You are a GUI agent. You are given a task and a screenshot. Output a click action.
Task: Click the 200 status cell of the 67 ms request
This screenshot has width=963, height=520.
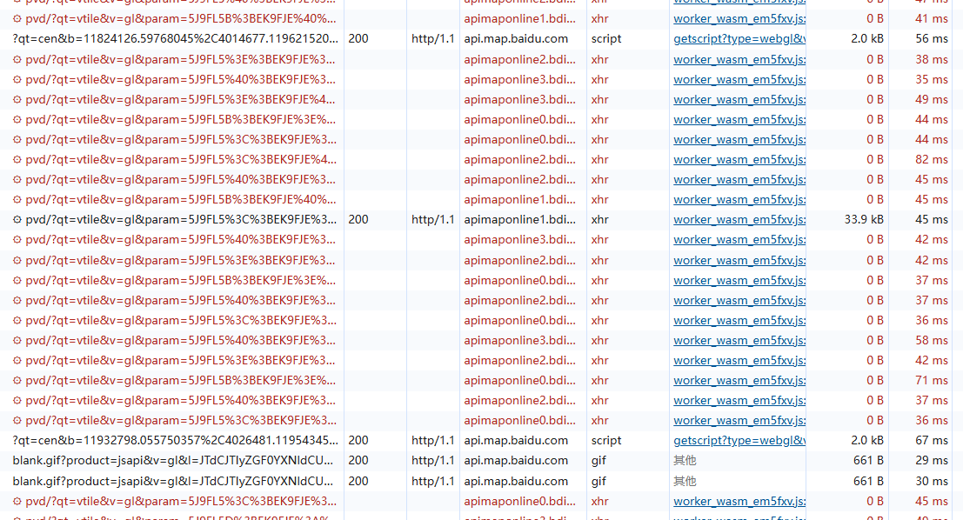(x=358, y=441)
